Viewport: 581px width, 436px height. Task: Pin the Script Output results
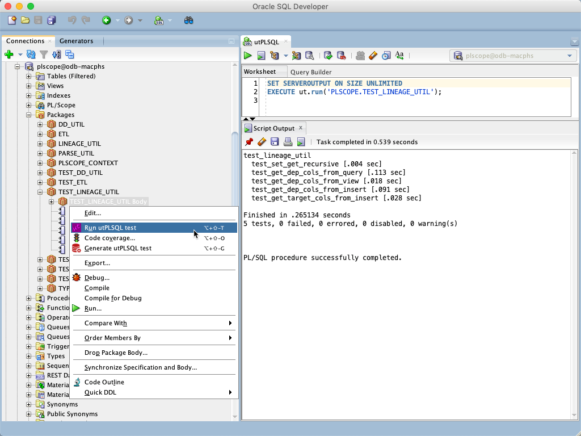click(x=249, y=141)
